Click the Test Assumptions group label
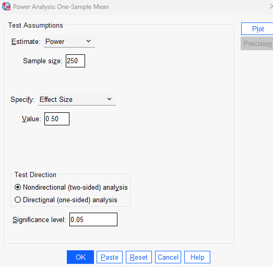 35,25
